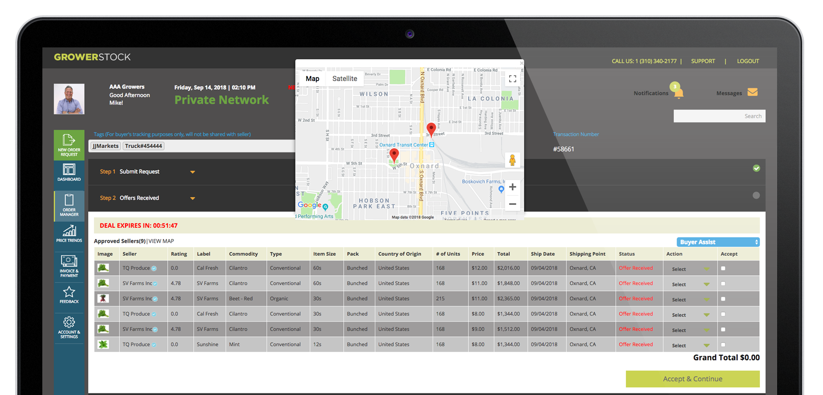Switch map to Map view tab
The image size is (823, 395).
(x=312, y=78)
